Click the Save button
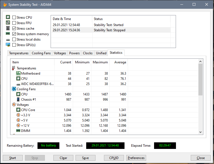Viewport: 214px width, 164px height. point(85,158)
